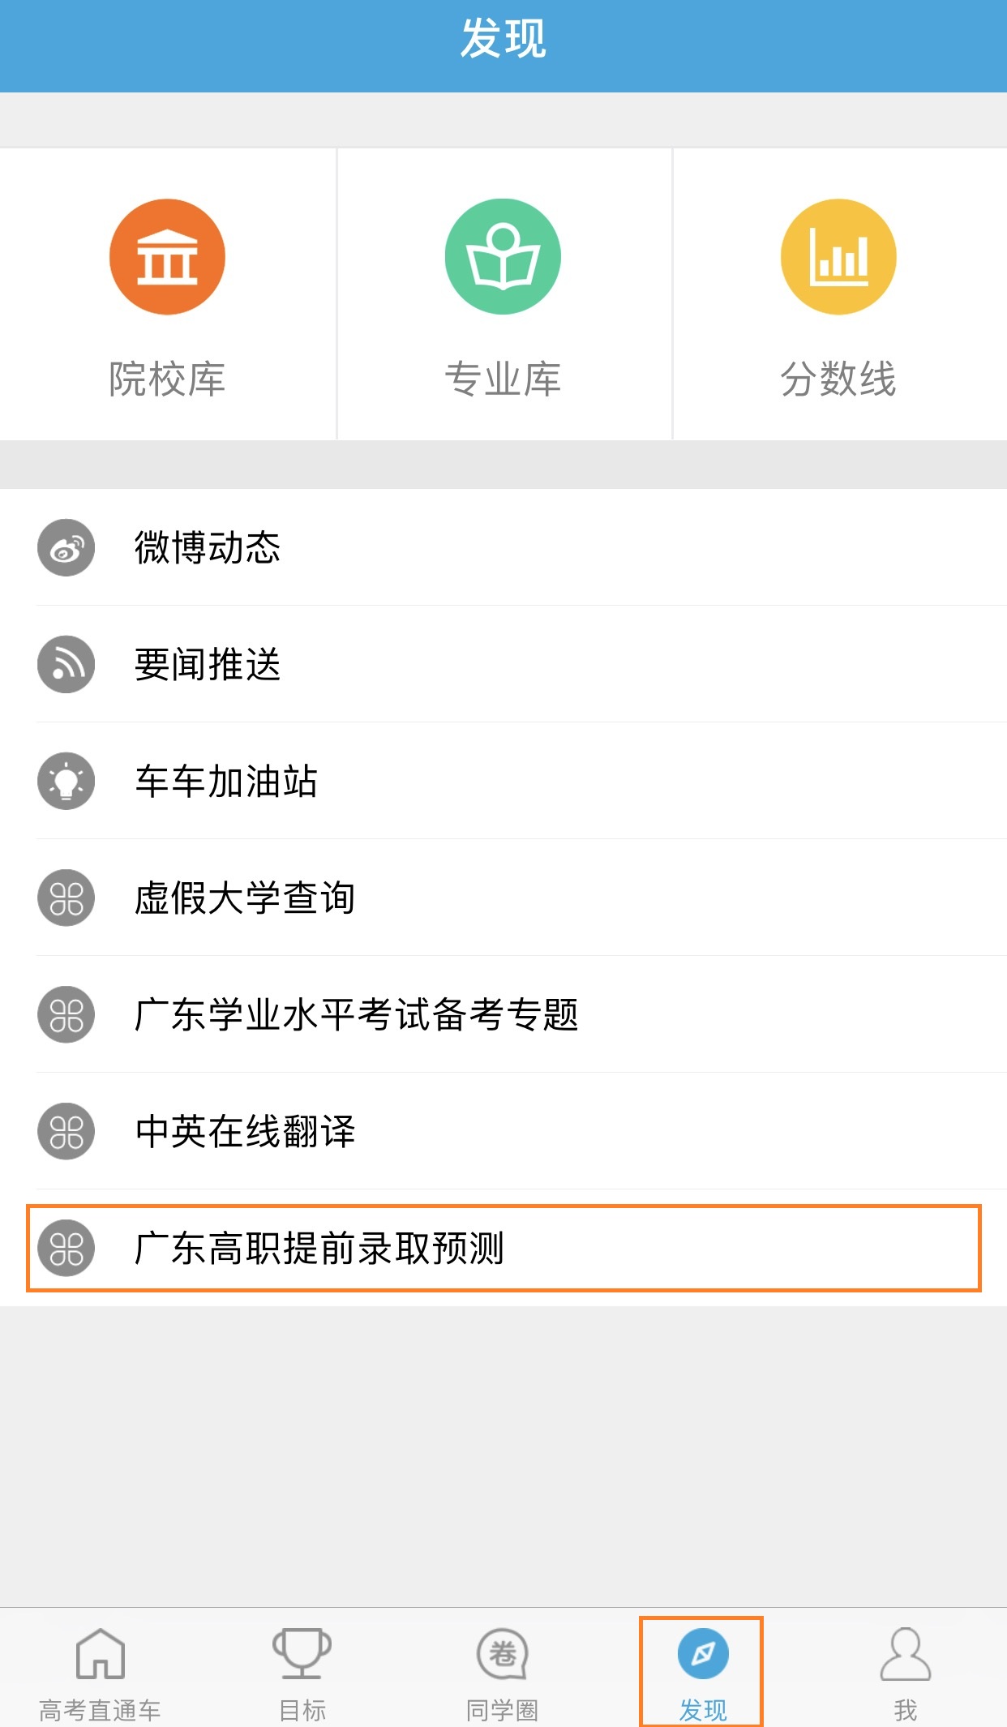Screen dimensions: 1007x1727
Task: Tap the 中英在线翻译 text label
Action: pos(245,1132)
